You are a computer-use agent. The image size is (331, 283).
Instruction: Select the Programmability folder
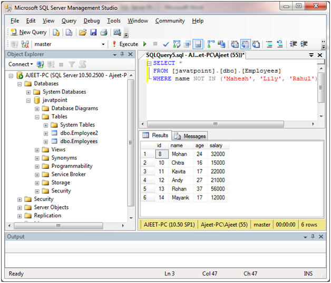coord(72,166)
